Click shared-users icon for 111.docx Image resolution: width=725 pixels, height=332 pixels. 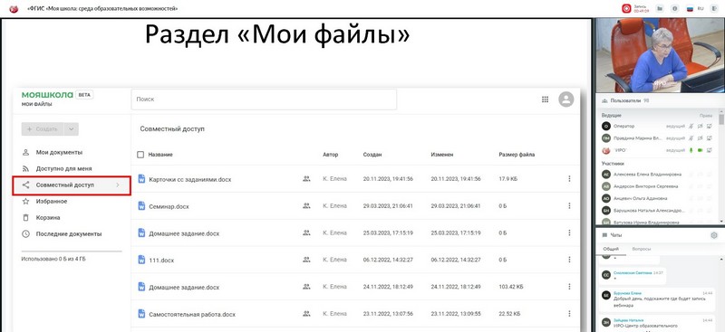click(x=306, y=260)
